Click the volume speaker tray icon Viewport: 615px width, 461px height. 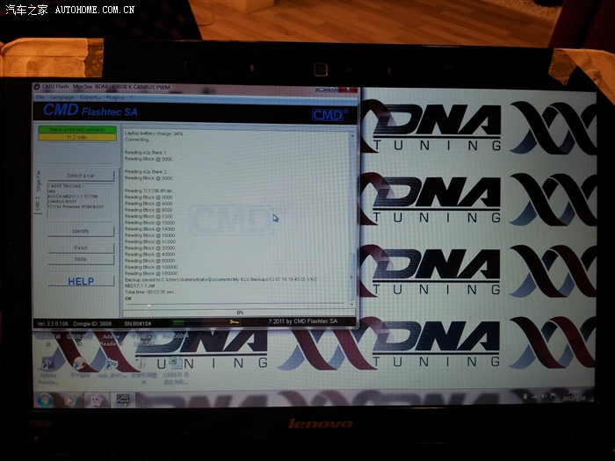(545, 396)
